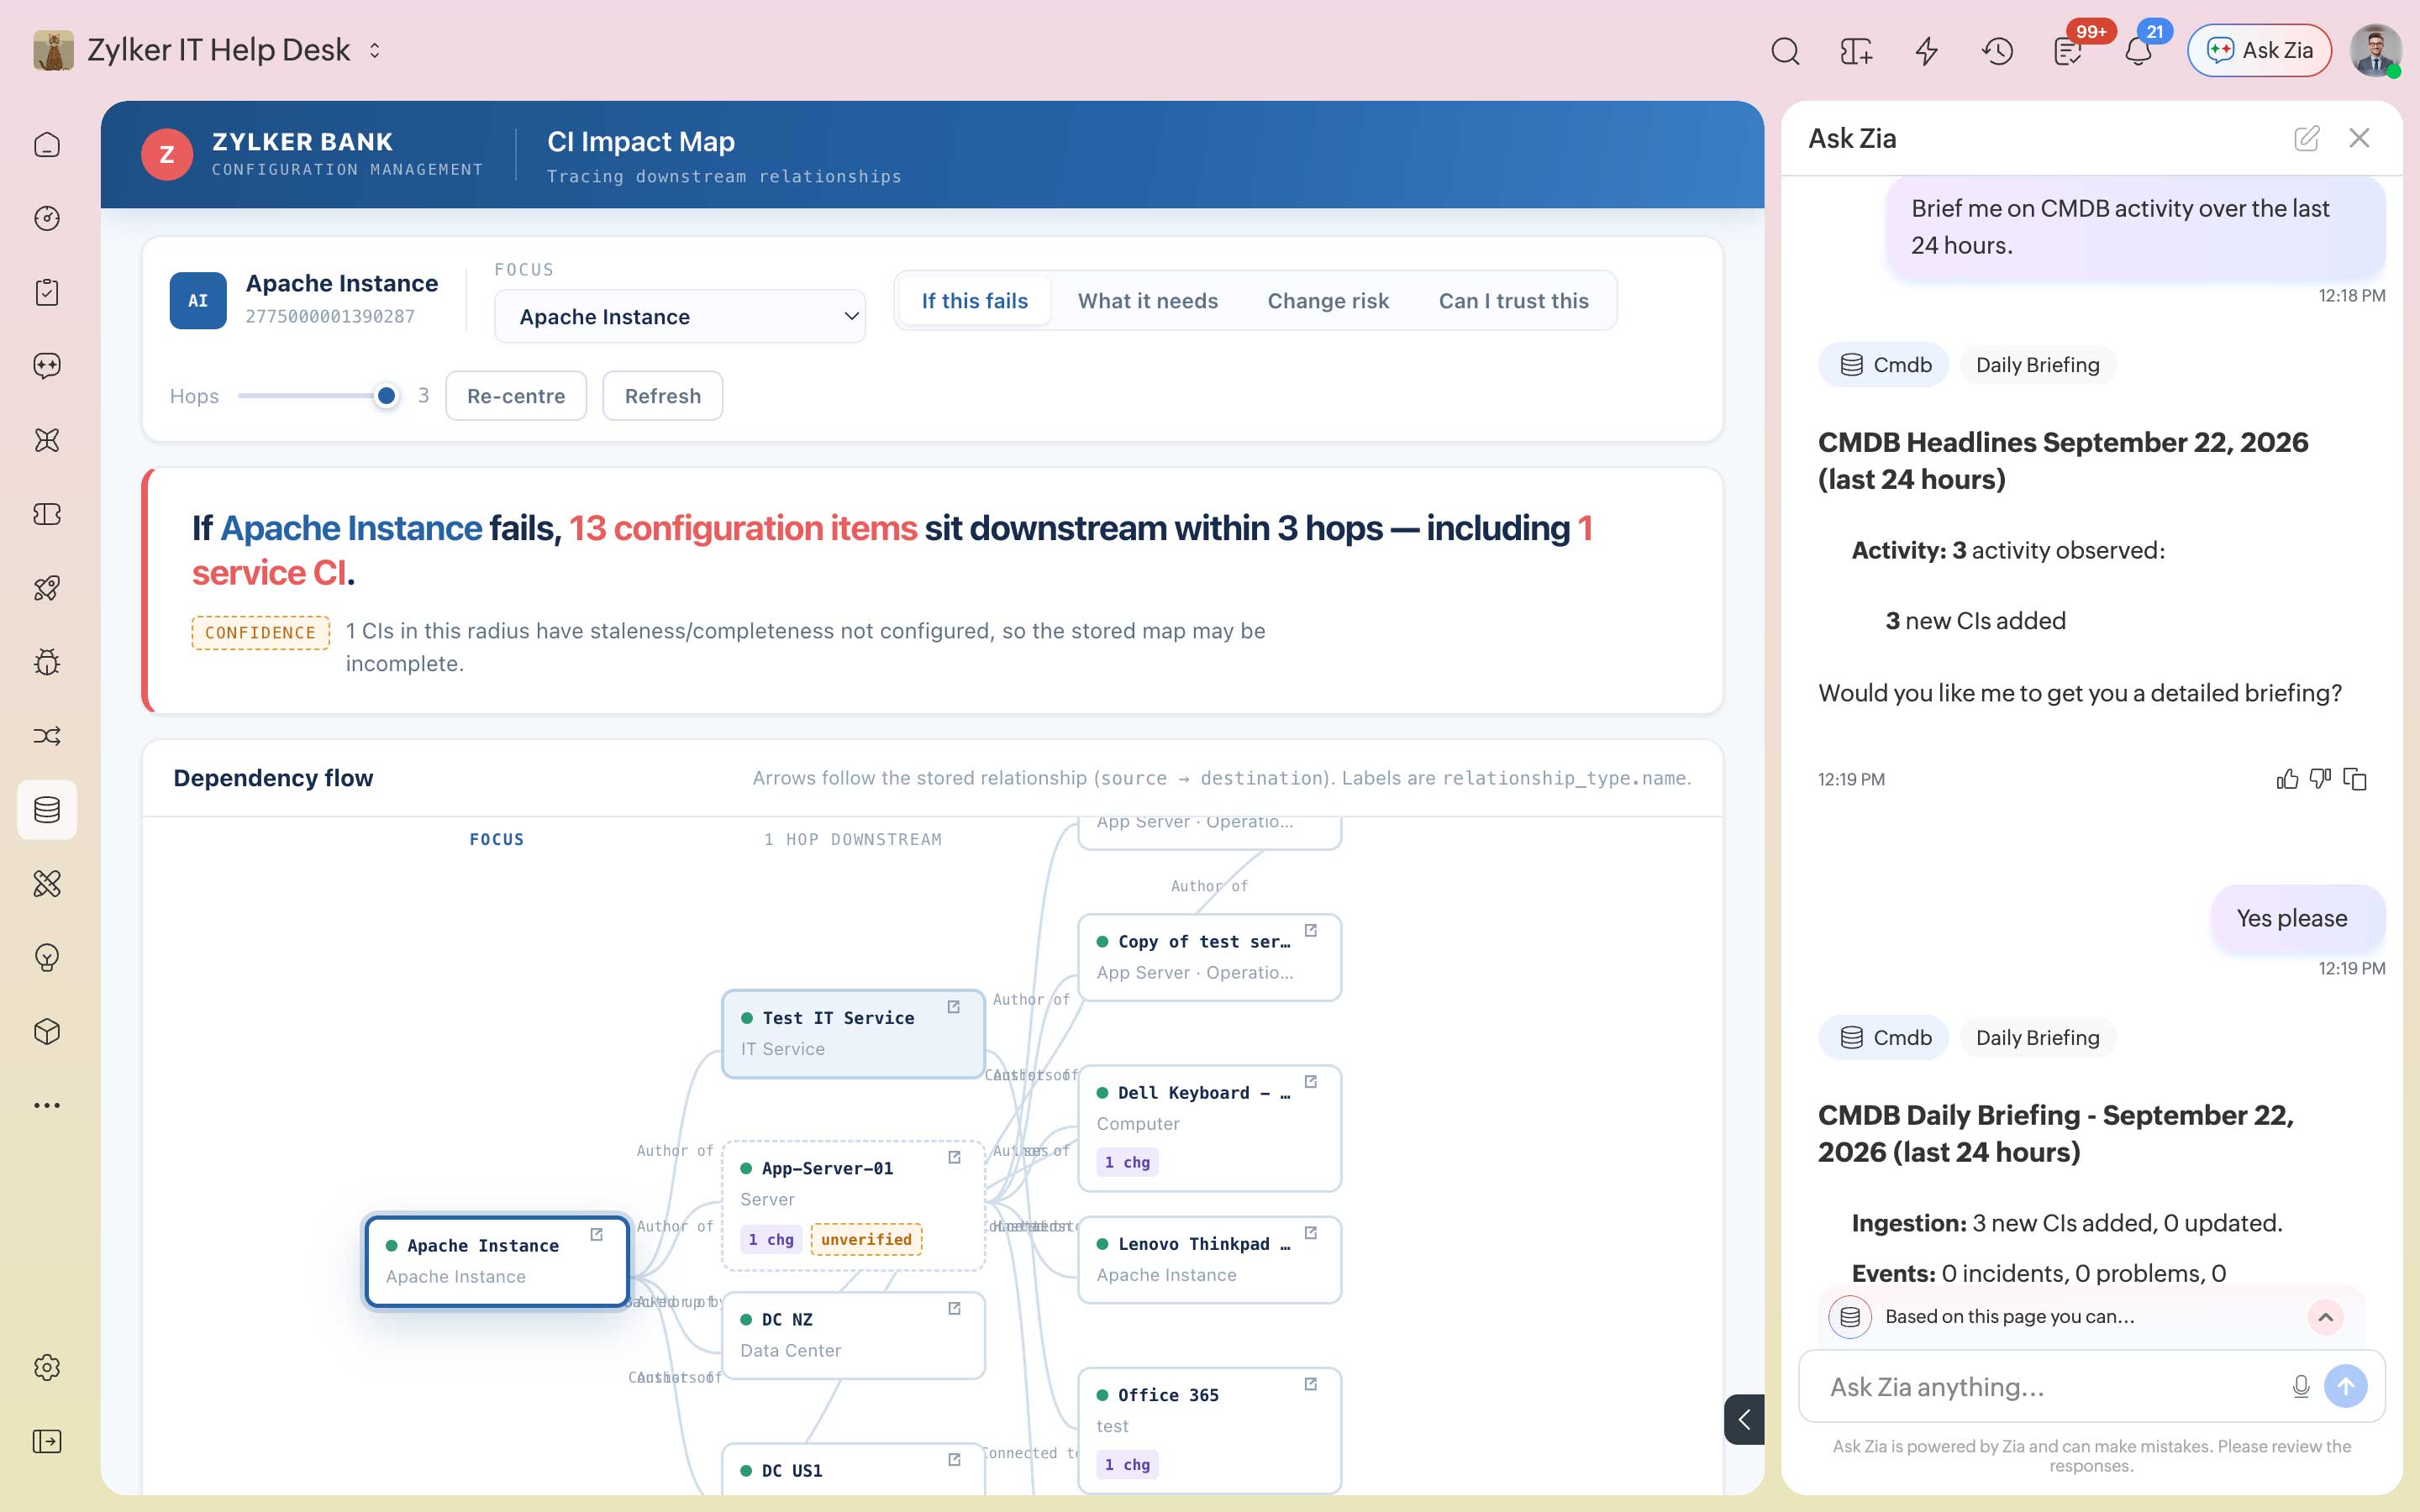2420x1512 pixels.
Task: Collapse the 'Based on this page' suggestions
Action: click(2325, 1317)
